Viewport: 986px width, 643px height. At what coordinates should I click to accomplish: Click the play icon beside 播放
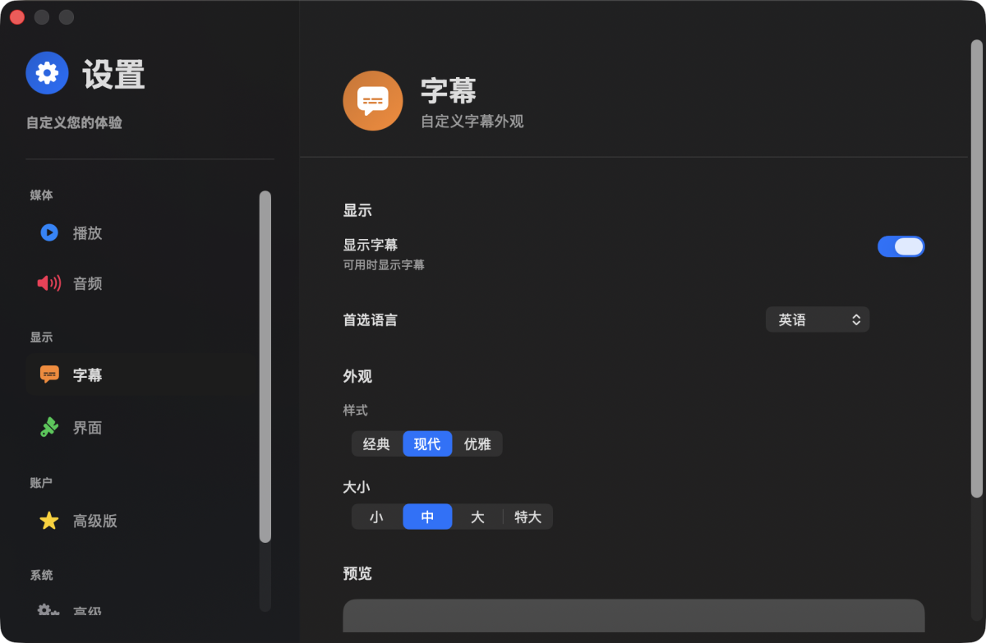click(49, 233)
